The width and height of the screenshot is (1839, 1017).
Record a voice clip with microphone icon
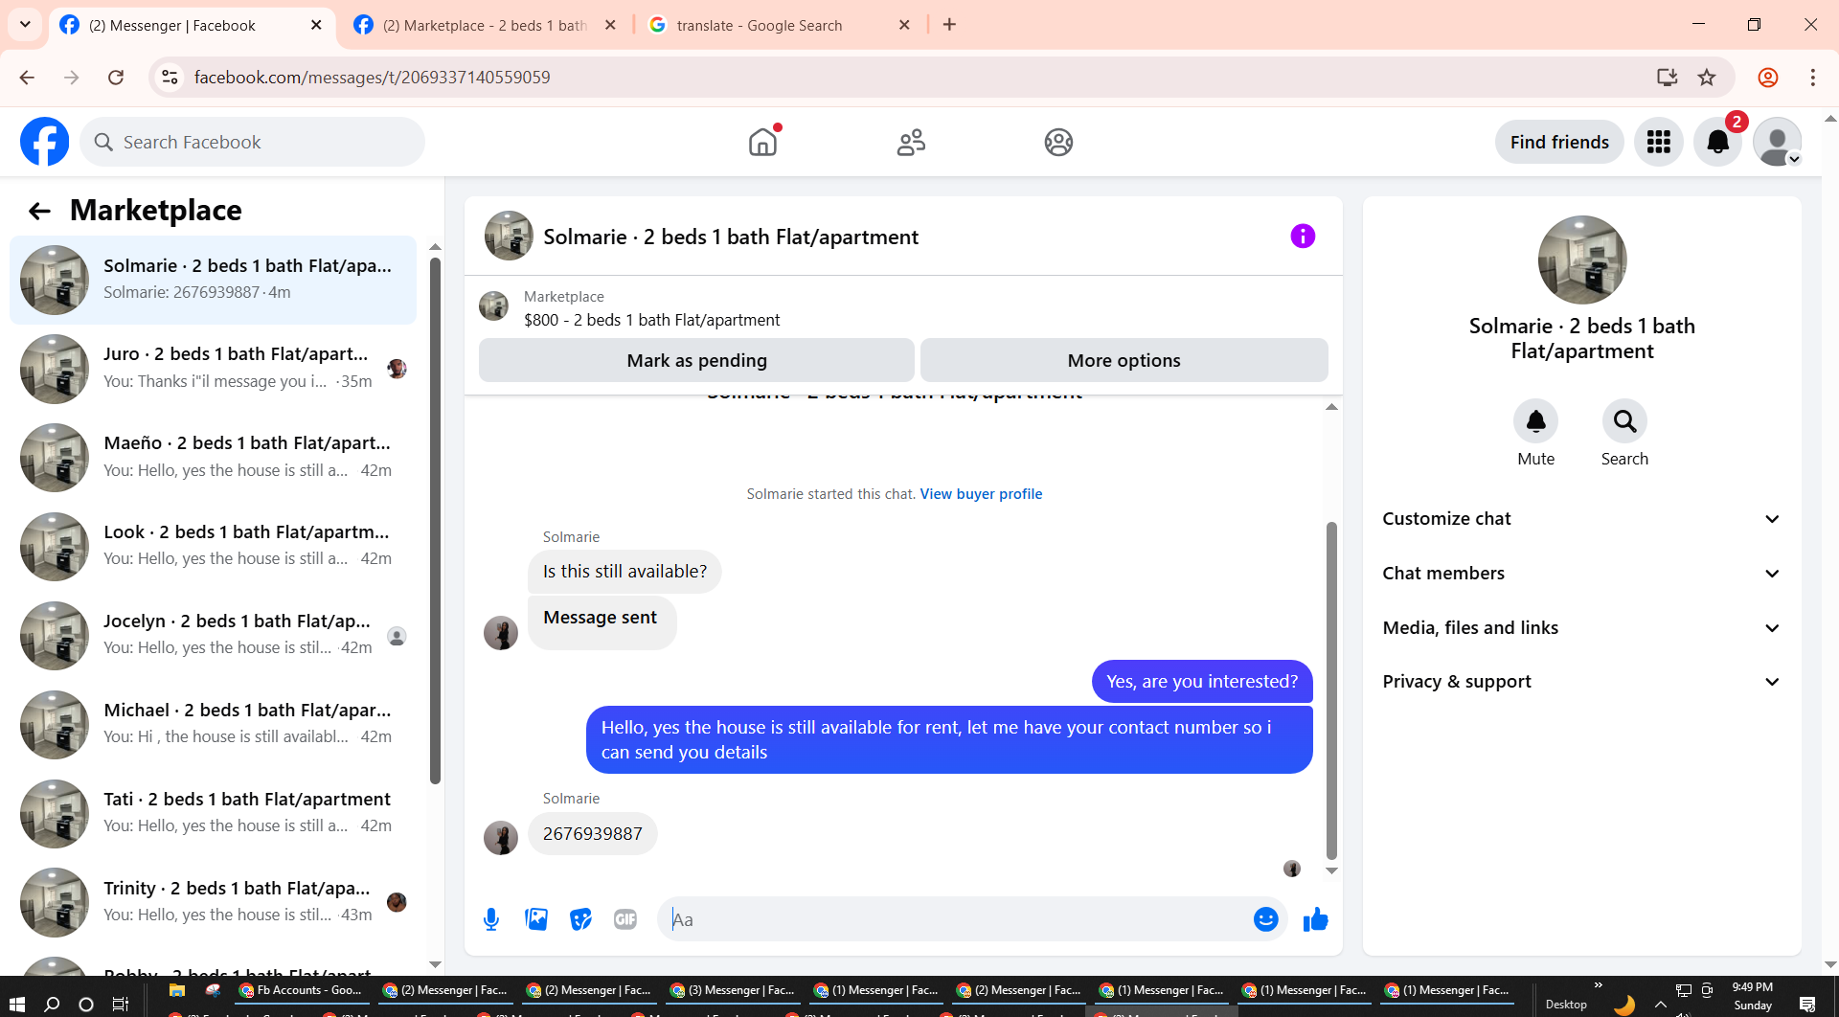pos(491,919)
